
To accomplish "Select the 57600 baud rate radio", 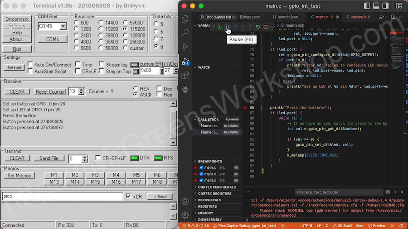I will (126, 23).
